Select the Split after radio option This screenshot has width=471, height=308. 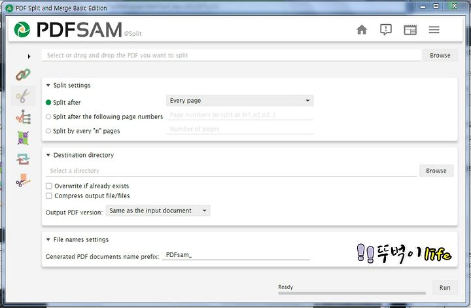[48, 103]
